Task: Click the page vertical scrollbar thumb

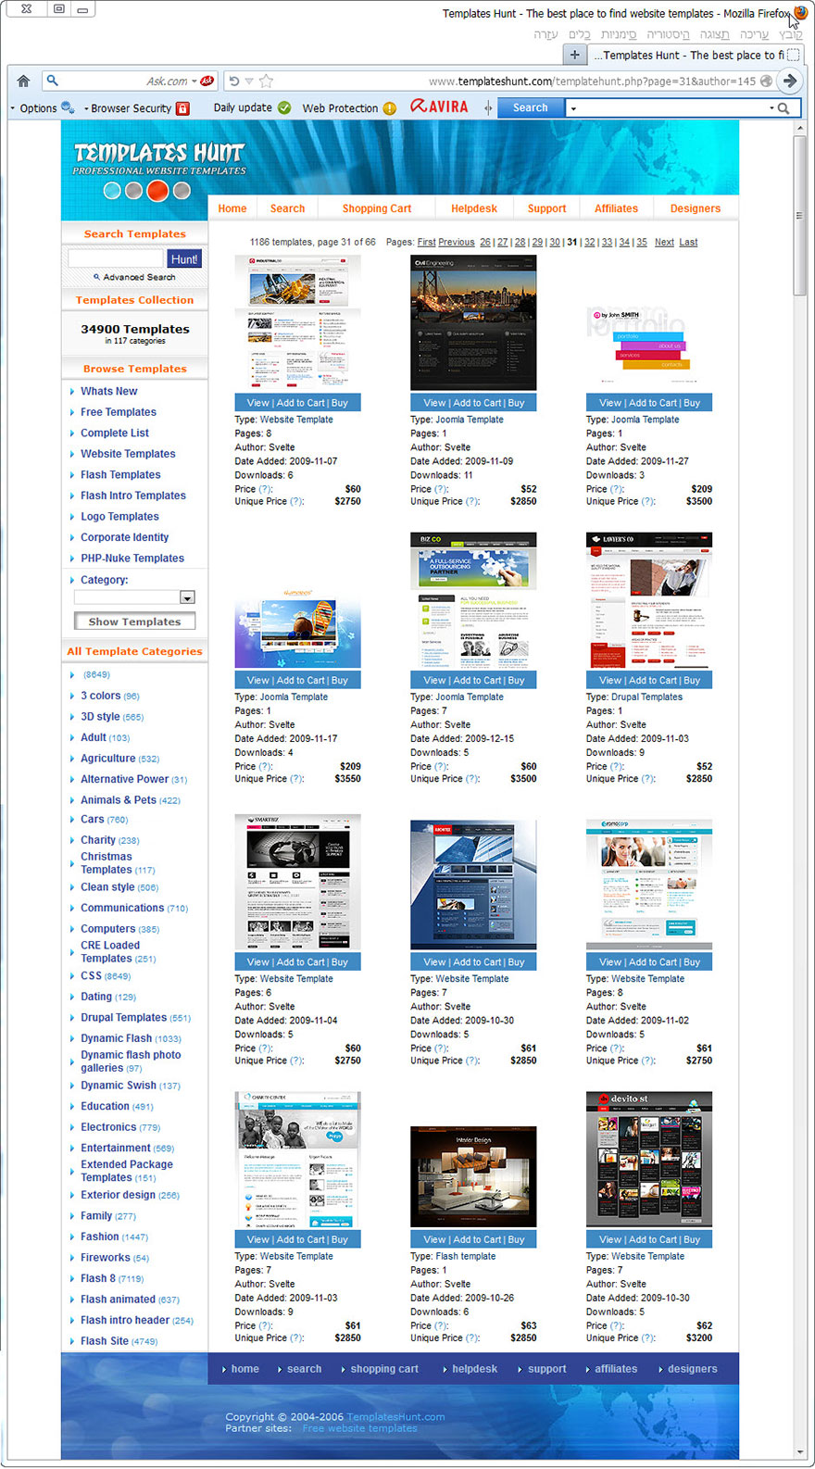Action: (x=800, y=217)
